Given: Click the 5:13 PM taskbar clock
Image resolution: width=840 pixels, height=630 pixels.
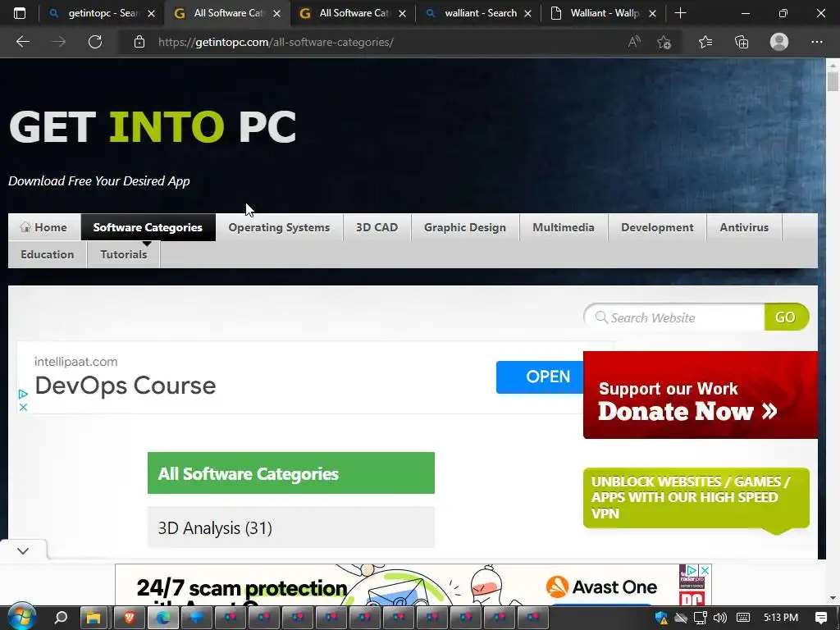Looking at the screenshot, I should [781, 618].
